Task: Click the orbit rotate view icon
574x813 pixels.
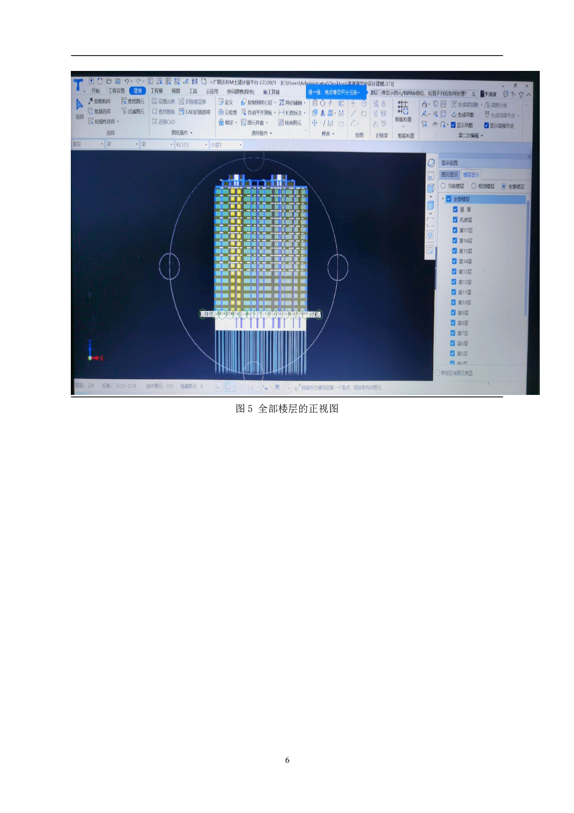Action: click(431, 163)
